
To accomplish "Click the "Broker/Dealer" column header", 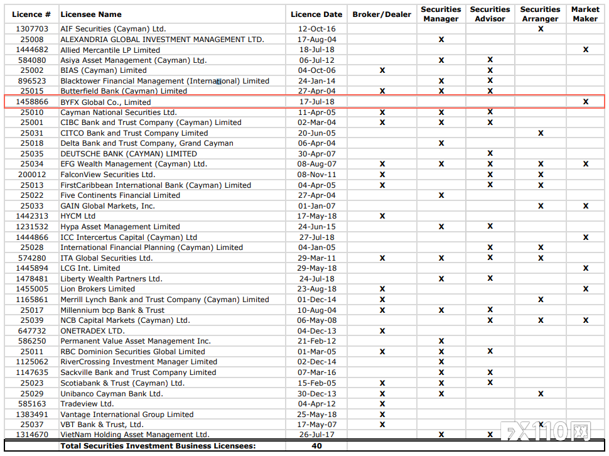I will pyautogui.click(x=382, y=14).
